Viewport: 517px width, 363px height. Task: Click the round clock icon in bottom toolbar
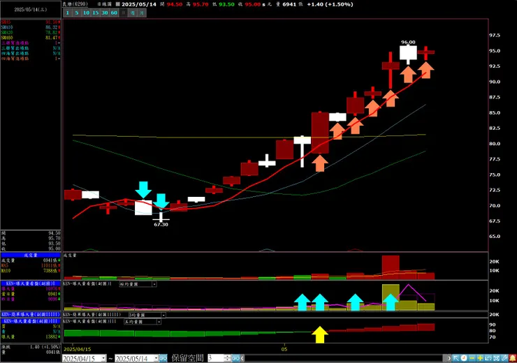click(464, 358)
